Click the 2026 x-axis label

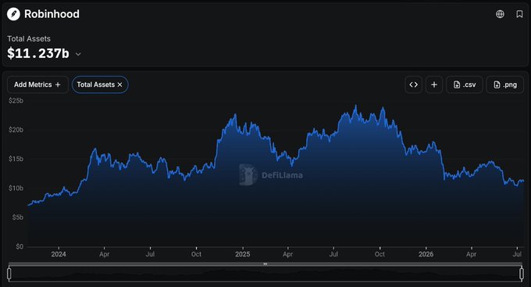(x=426, y=254)
